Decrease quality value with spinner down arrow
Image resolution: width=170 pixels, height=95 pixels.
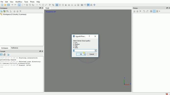tap(96, 51)
